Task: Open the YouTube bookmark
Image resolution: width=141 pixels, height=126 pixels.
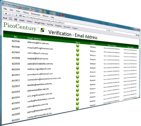Action: (50, 24)
